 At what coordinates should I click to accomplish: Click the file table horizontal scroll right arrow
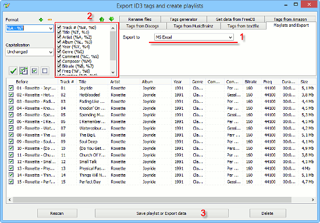312,200
